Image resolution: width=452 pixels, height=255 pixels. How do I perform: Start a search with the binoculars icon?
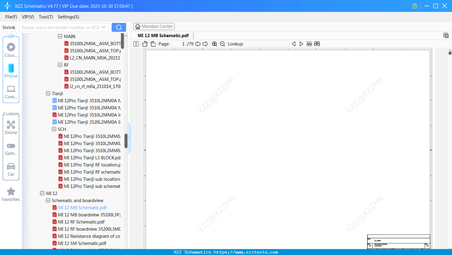coord(317,44)
